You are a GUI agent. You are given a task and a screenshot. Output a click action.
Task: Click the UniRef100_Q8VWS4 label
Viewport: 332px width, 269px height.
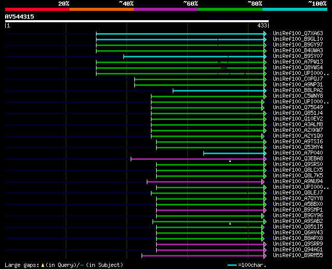[x=298, y=68]
